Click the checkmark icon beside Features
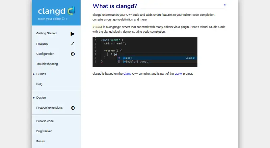The image size is (270, 148). (73, 43)
